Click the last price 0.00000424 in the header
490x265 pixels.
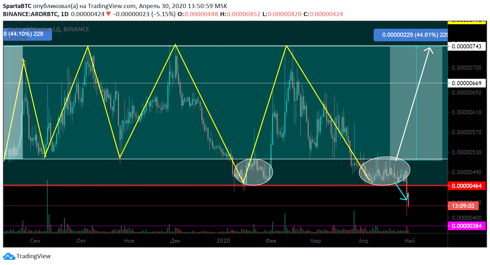(88, 14)
